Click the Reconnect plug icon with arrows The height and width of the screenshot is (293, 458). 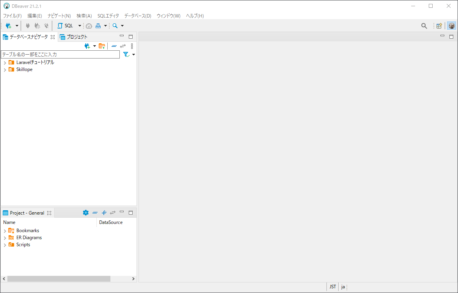37,26
